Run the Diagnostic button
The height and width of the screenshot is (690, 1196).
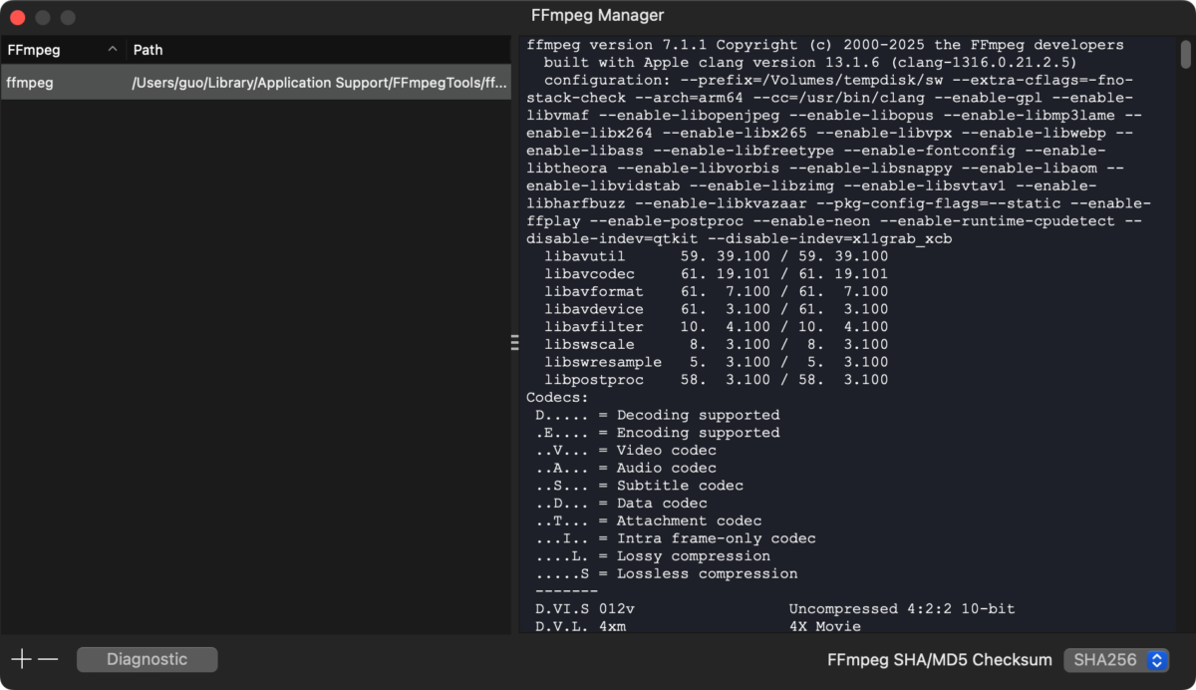click(148, 659)
